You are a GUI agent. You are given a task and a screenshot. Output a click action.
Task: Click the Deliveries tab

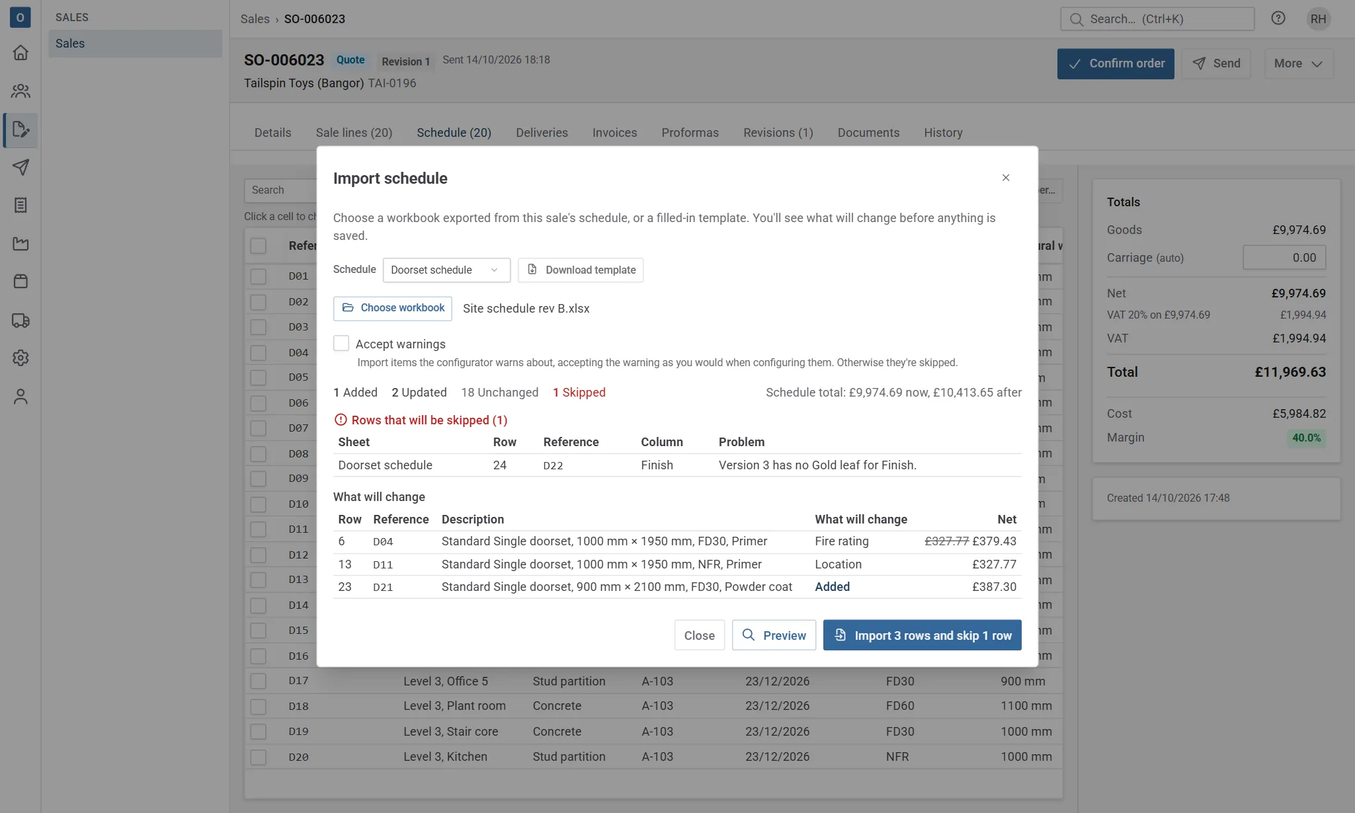tap(542, 133)
